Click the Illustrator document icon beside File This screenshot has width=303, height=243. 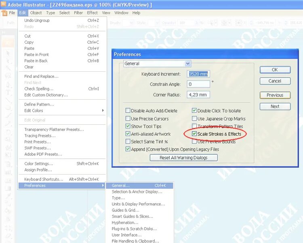pos(4,13)
